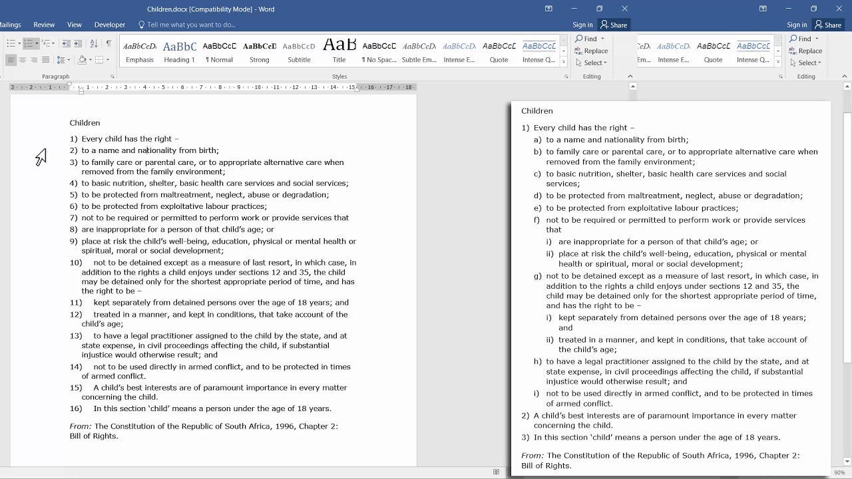The width and height of the screenshot is (852, 479).
Task: Toggle Align Right paragraph alignment
Action: (x=33, y=60)
